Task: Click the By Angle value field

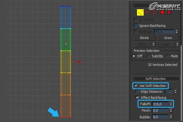Action: 164,32
